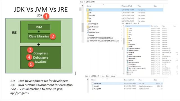Select 'Application extens...' type cell
Screen dimensions: 180x101
pyautogui.click(x=146, y=86)
